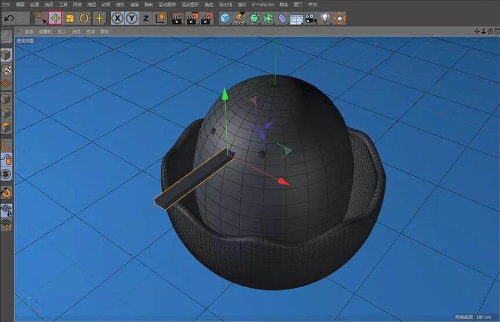Open the 运动图形 menu
This screenshot has width=500, height=322.
click(x=190, y=5)
